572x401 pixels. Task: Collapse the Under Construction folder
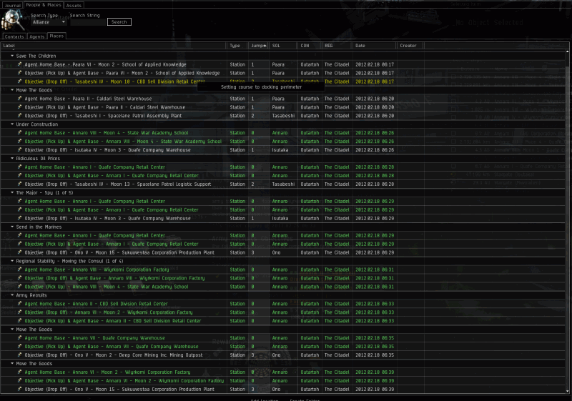pos(12,124)
